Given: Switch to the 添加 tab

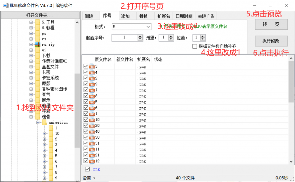Looking at the screenshot, I should point(127,16).
